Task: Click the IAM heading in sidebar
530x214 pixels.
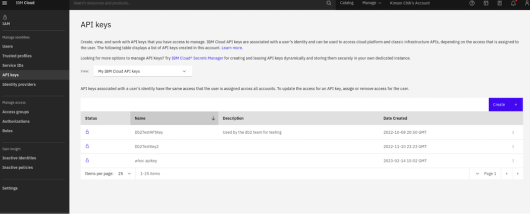Action: click(x=6, y=24)
